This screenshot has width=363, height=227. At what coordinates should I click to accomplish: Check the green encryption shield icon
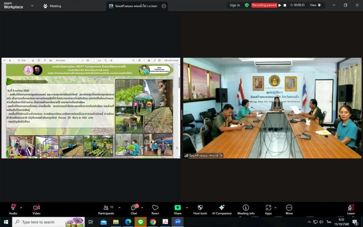(x=247, y=5)
